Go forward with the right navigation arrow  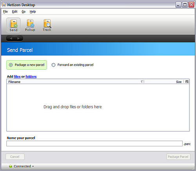[18, 38]
